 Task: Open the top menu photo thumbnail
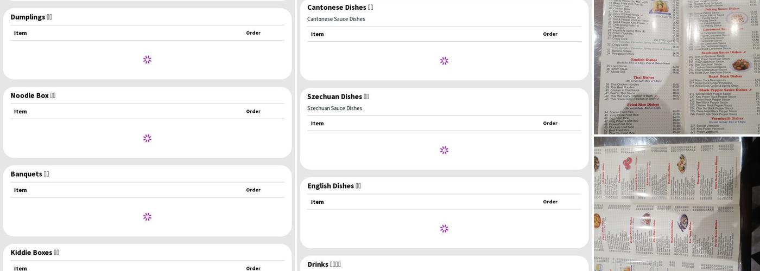pos(676,67)
